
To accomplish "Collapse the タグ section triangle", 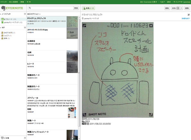I will (1, 28).
